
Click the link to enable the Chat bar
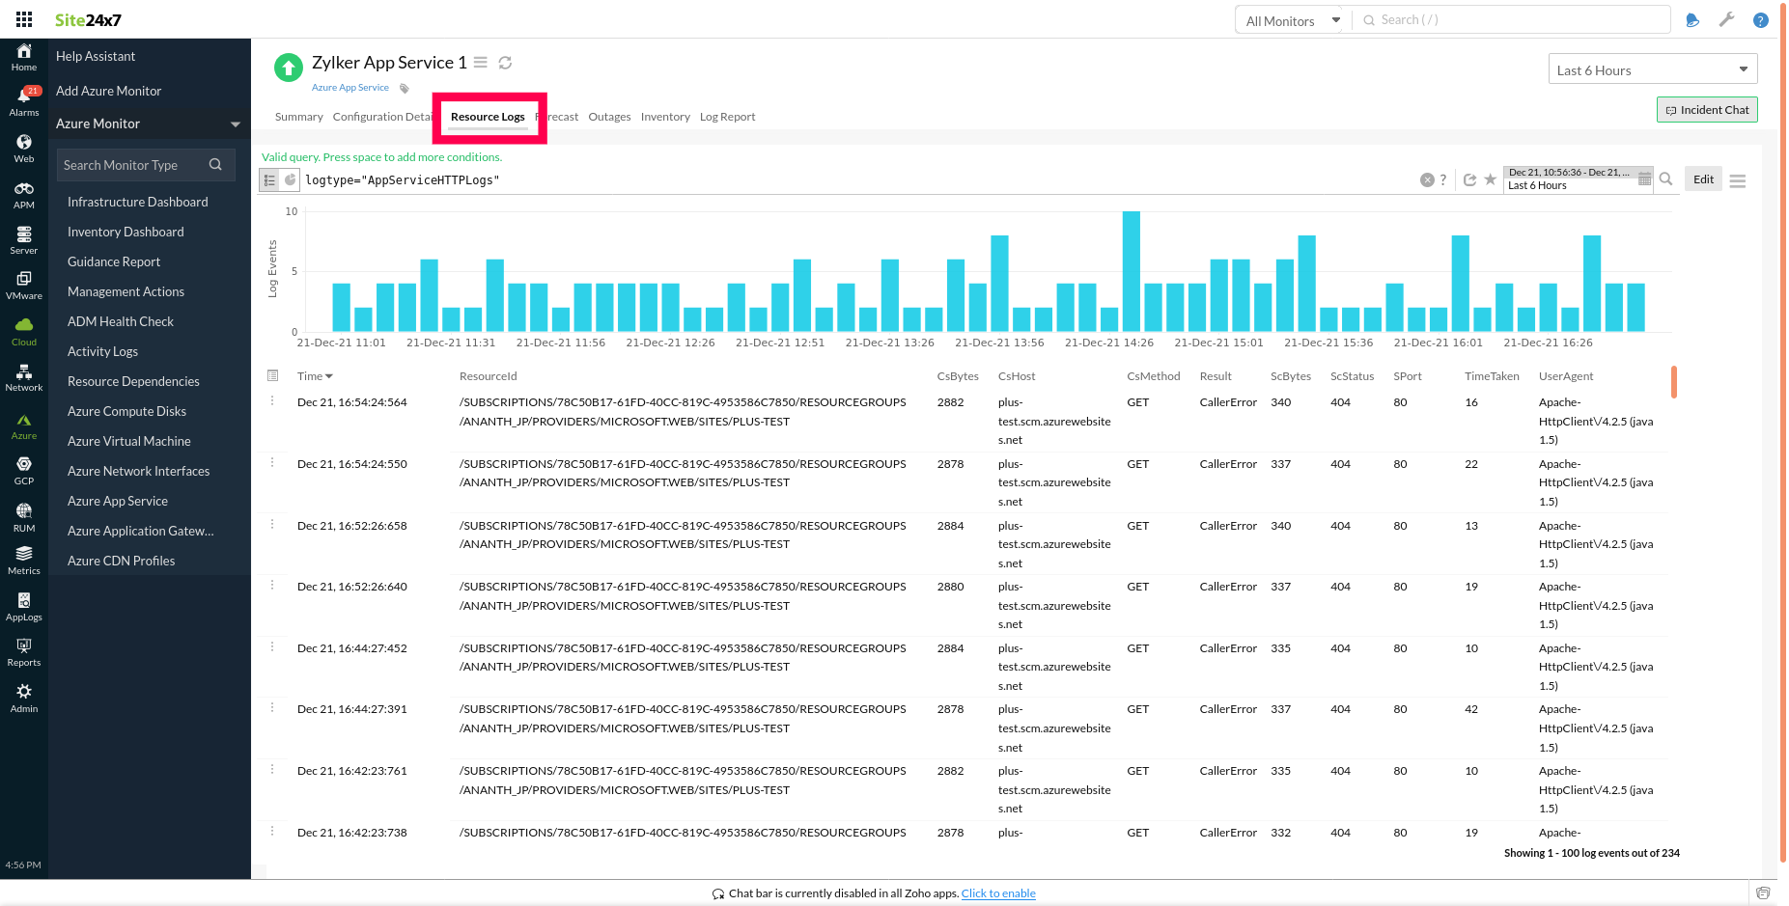click(x=997, y=892)
